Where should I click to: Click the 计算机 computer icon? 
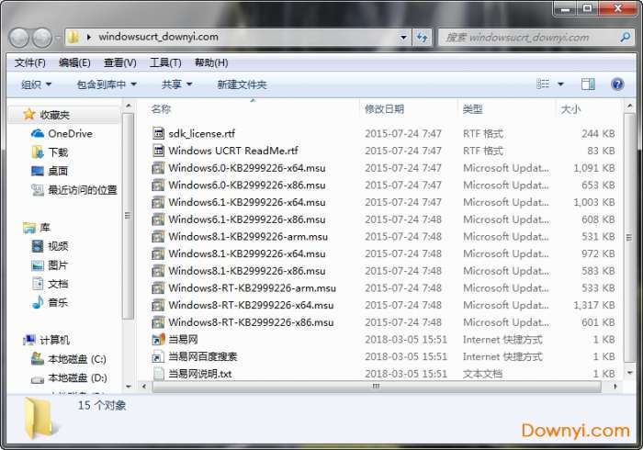[29, 340]
